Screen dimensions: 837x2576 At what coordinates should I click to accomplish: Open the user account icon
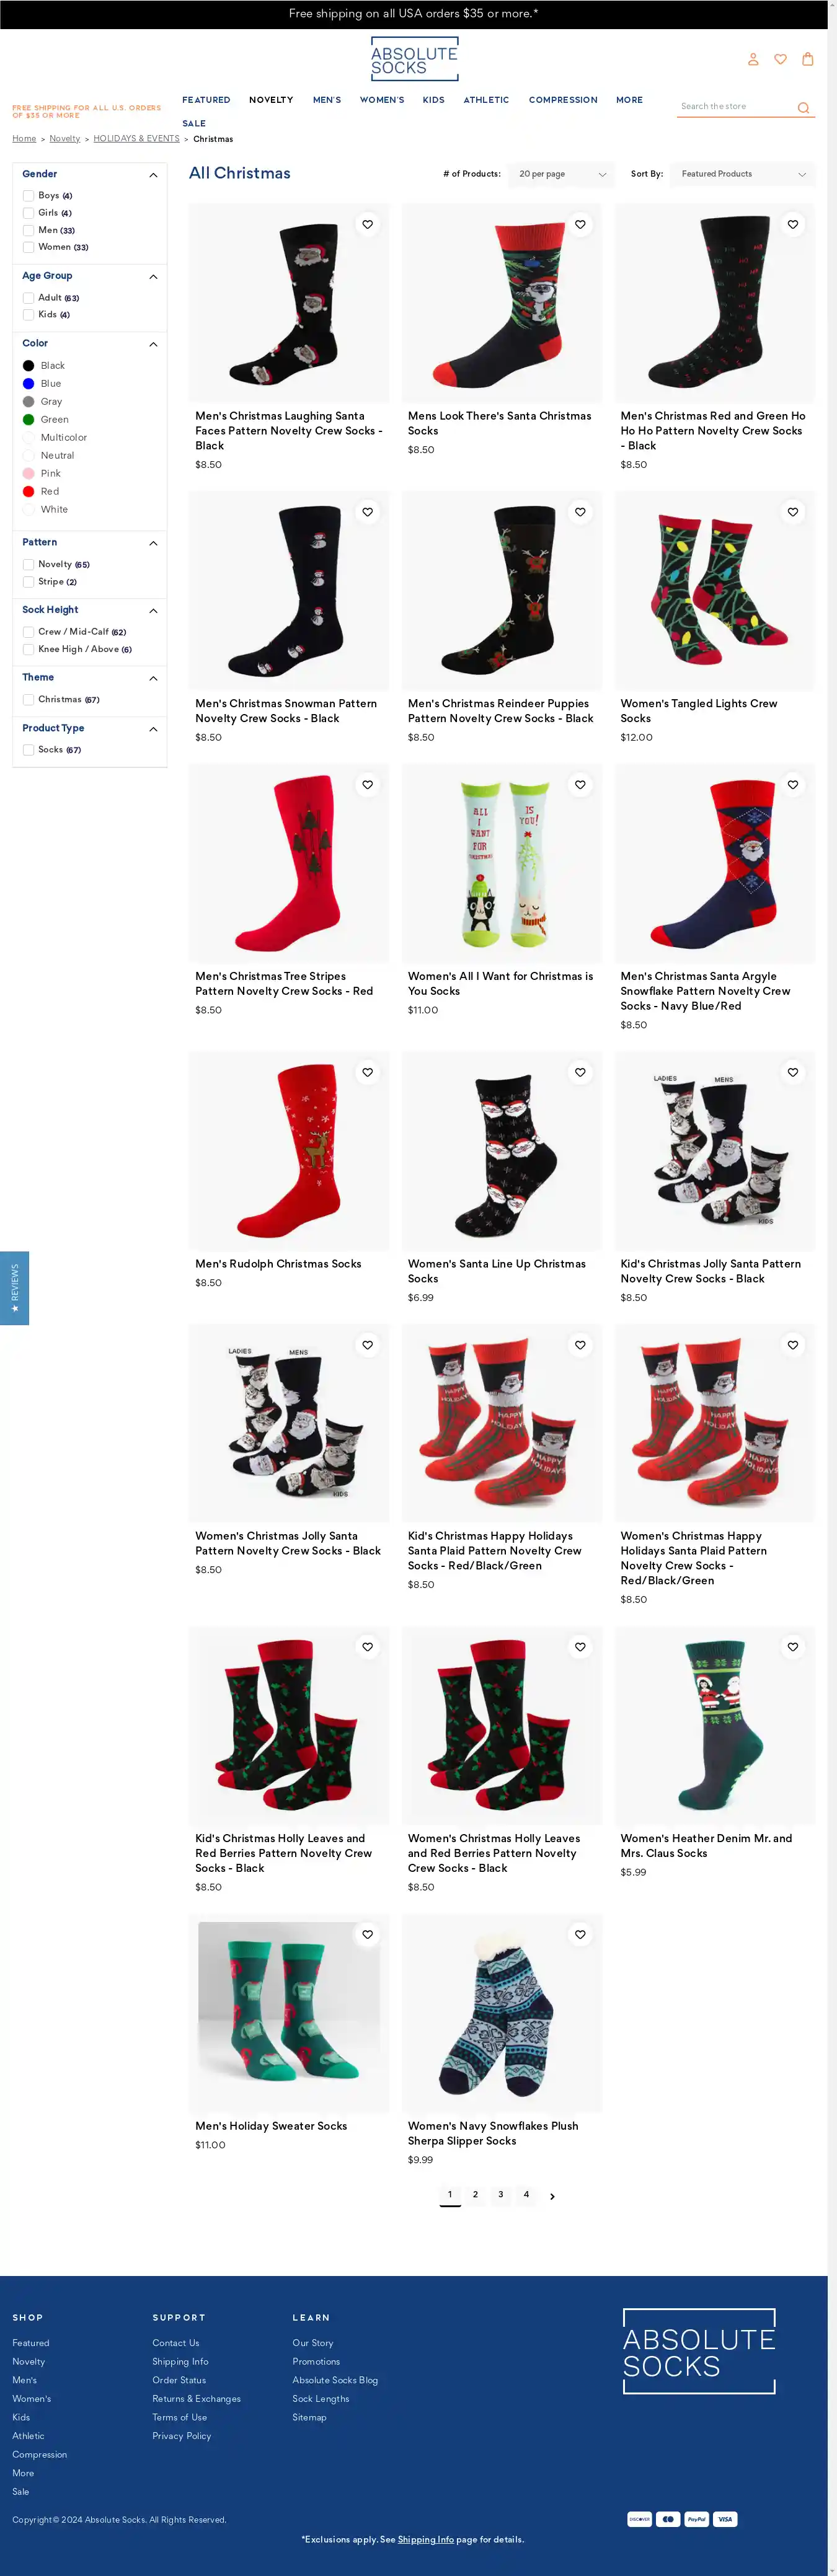(753, 59)
